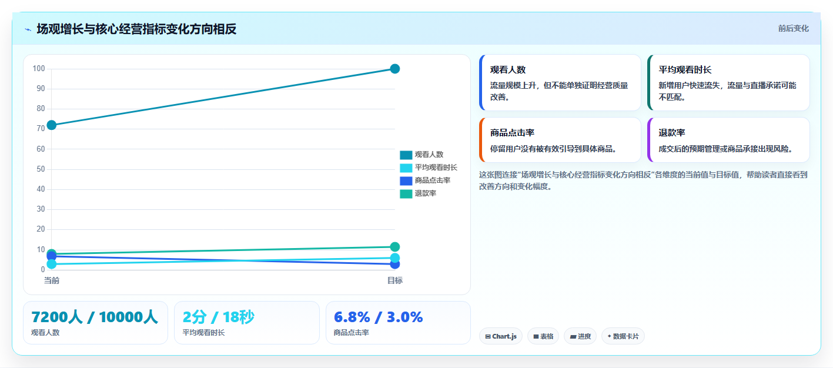Click the description paragraph starting 这张图连接
This screenshot has height=368, width=833.
(x=644, y=180)
